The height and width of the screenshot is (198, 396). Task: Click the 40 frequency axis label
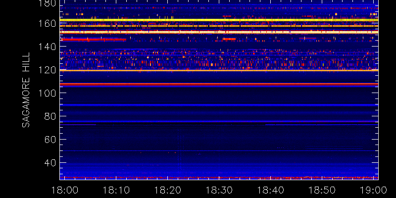50,163
